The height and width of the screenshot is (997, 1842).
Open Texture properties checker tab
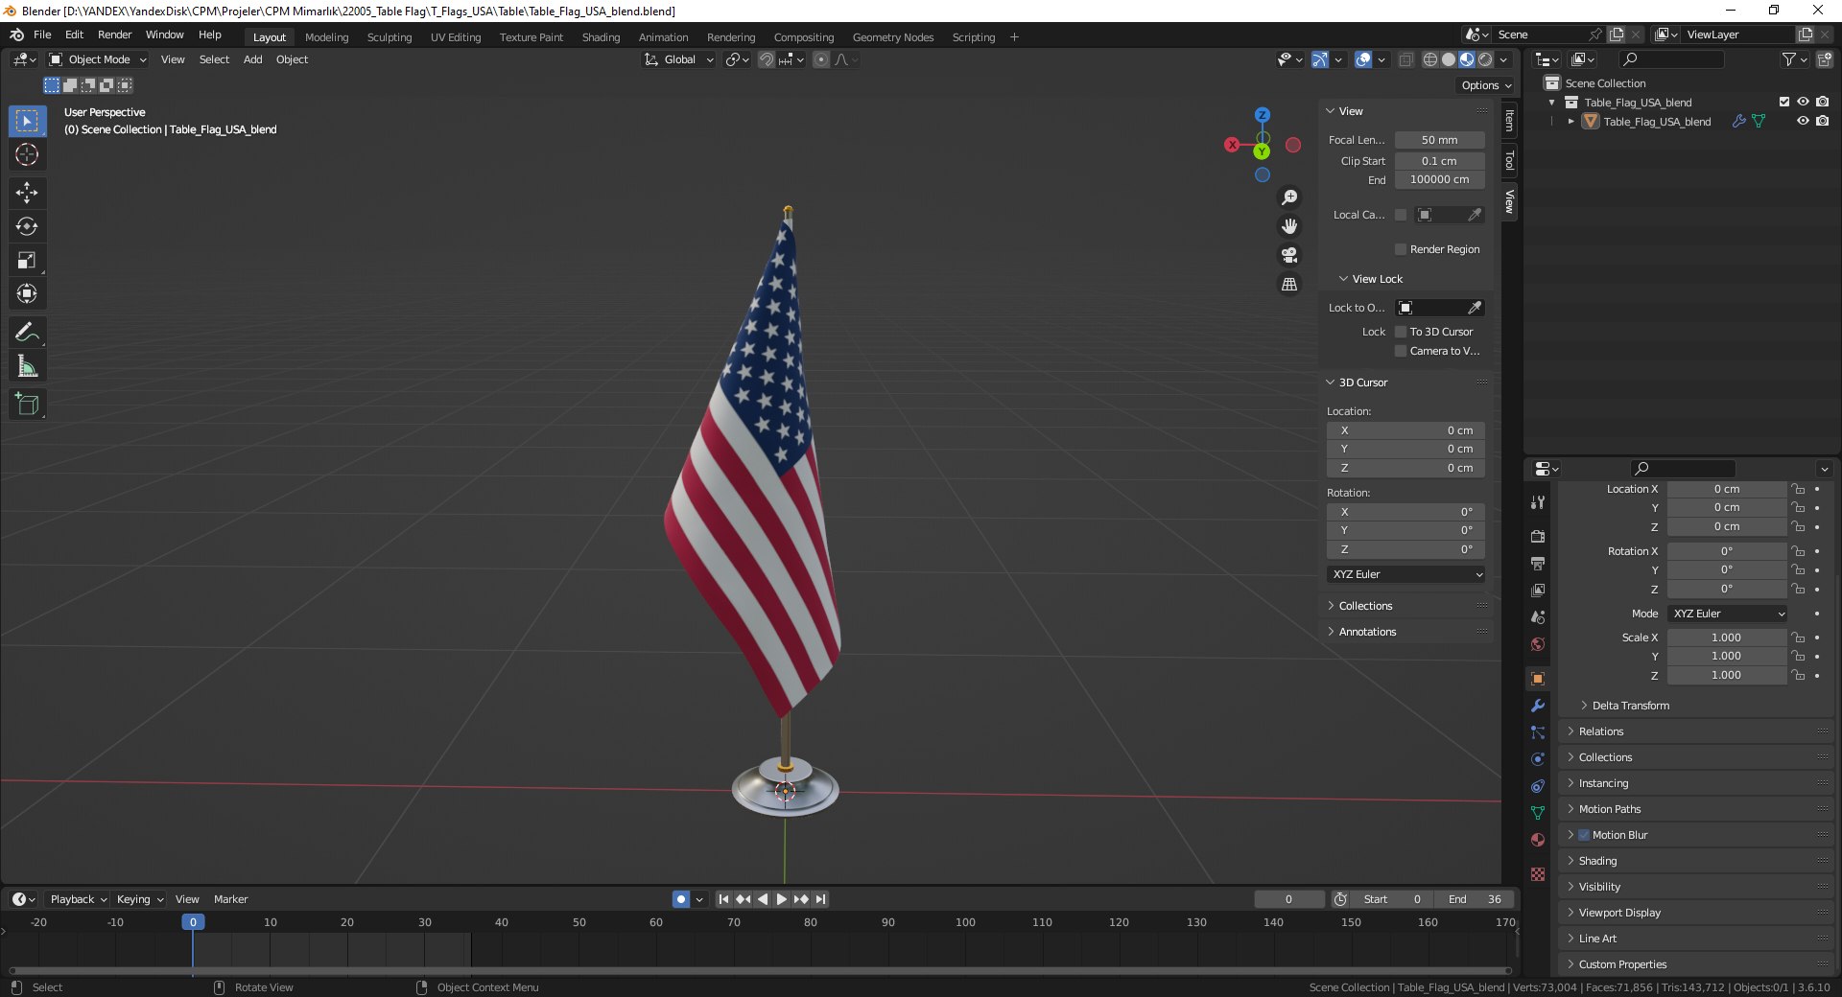[x=1538, y=874]
